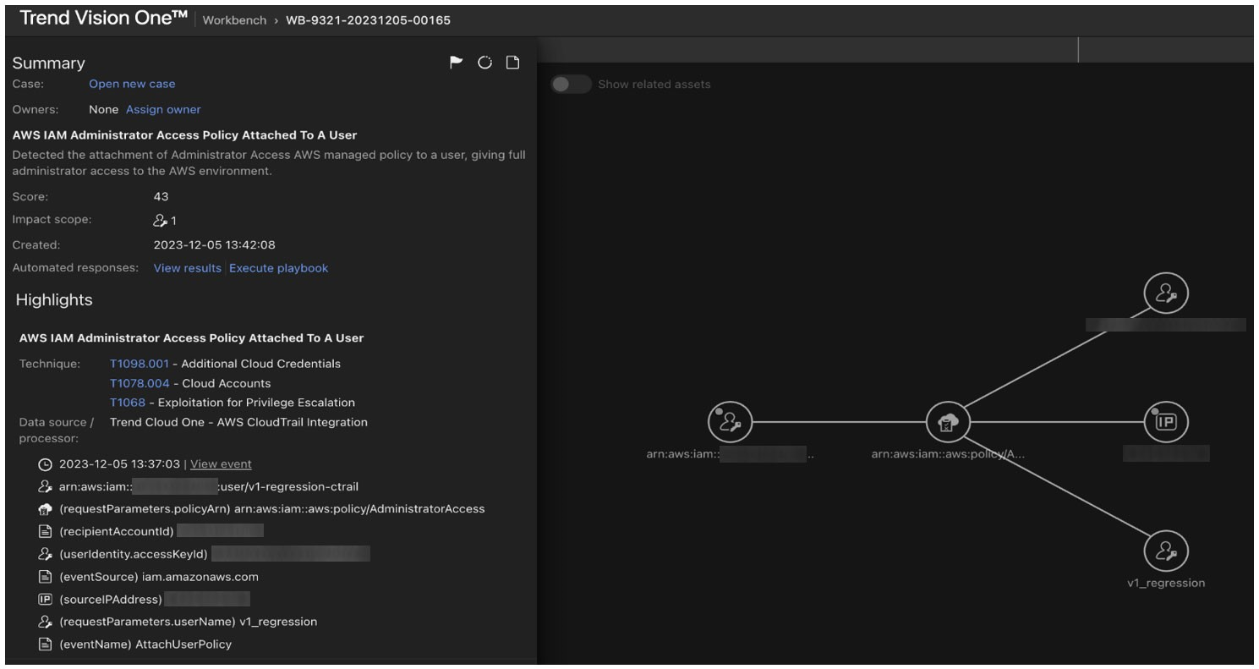Open the T1068 technique link
This screenshot has height=669, width=1259.
pyautogui.click(x=127, y=403)
